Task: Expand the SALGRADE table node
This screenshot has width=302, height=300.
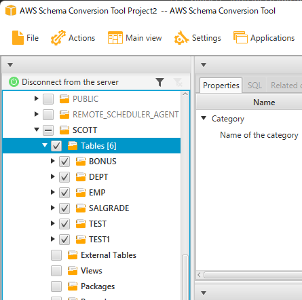Action: click(x=53, y=208)
